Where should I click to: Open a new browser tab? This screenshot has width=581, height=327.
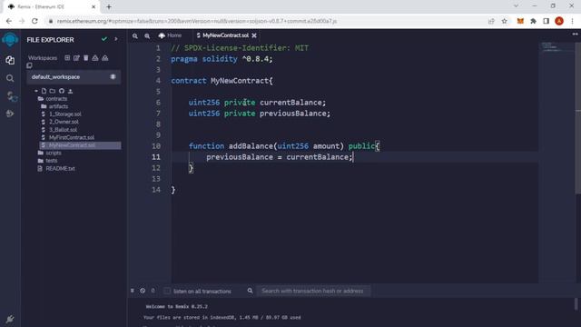(109, 6)
